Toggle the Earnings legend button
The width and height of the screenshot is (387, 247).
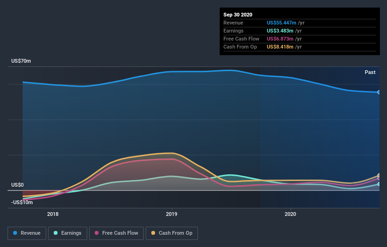pyautogui.click(x=67, y=233)
